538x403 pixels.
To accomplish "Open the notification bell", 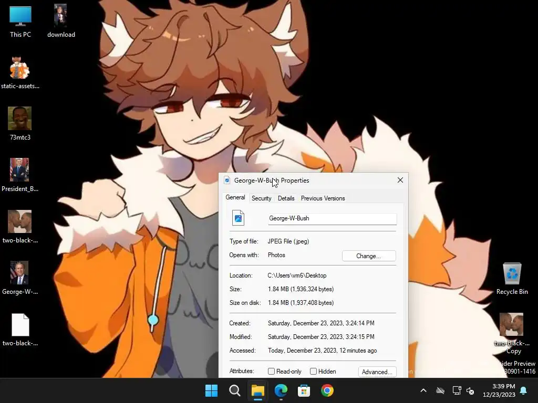I will [x=524, y=390].
